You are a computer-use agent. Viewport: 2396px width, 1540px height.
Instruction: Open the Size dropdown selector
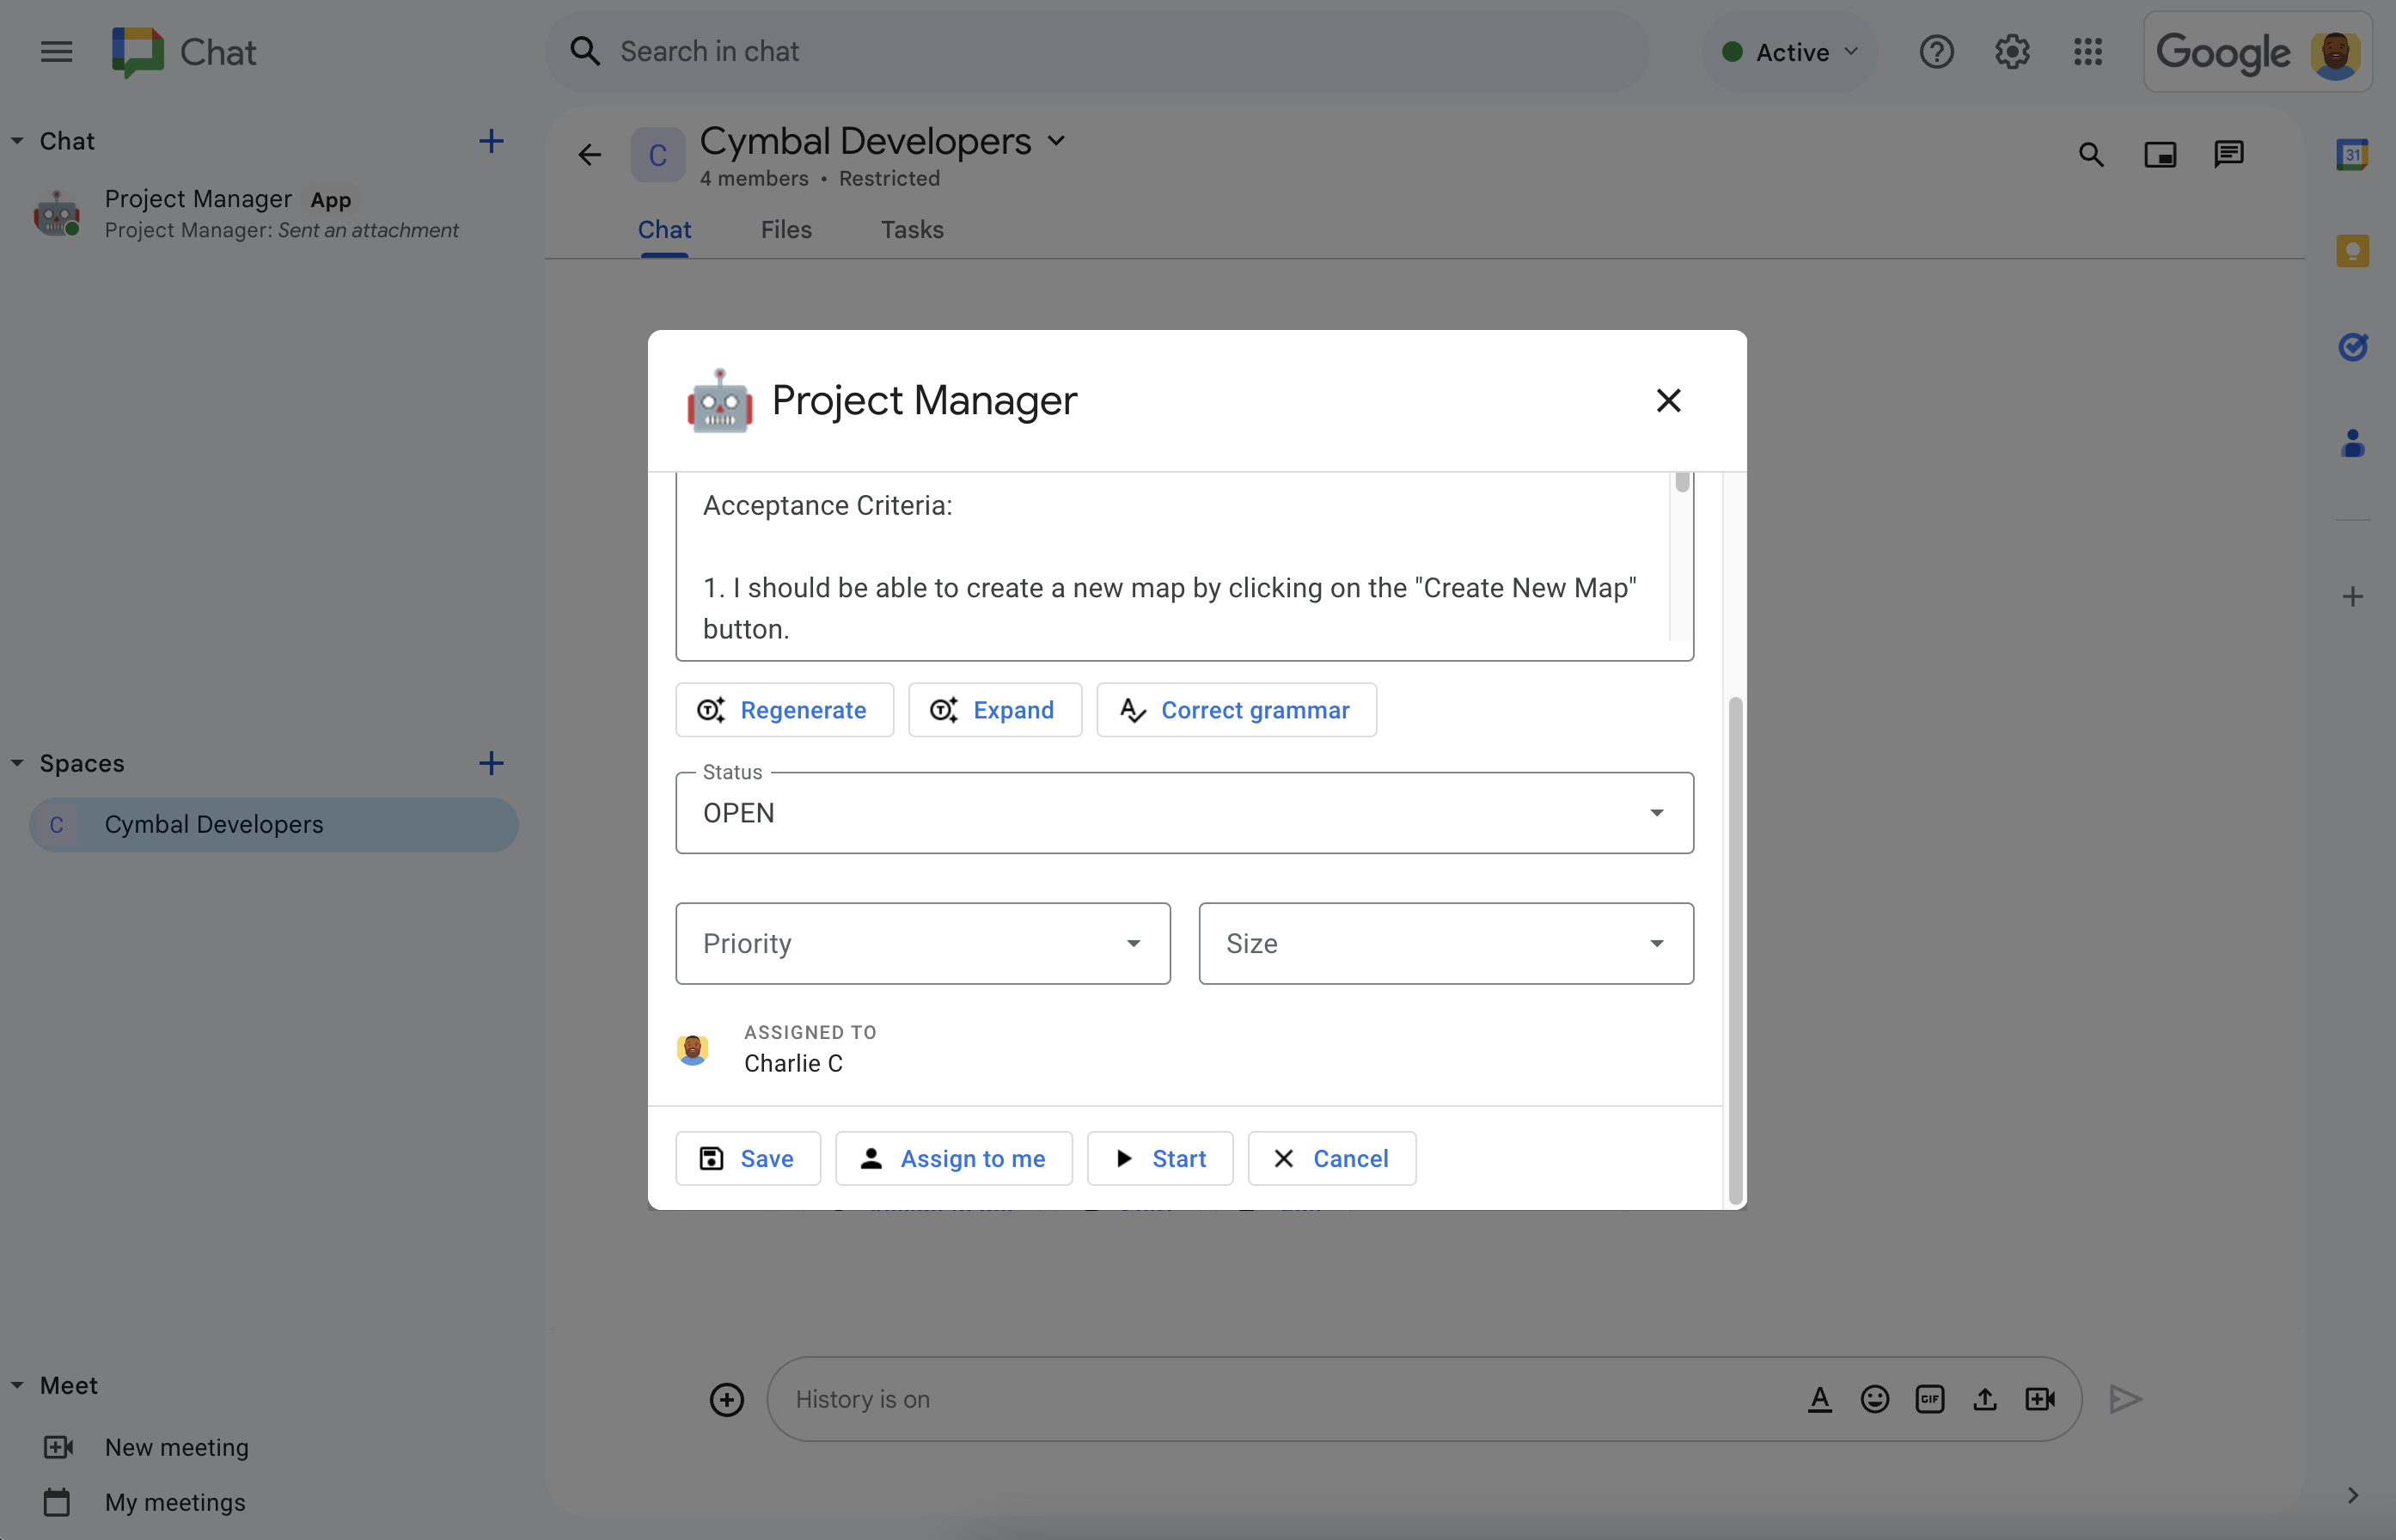(1445, 943)
